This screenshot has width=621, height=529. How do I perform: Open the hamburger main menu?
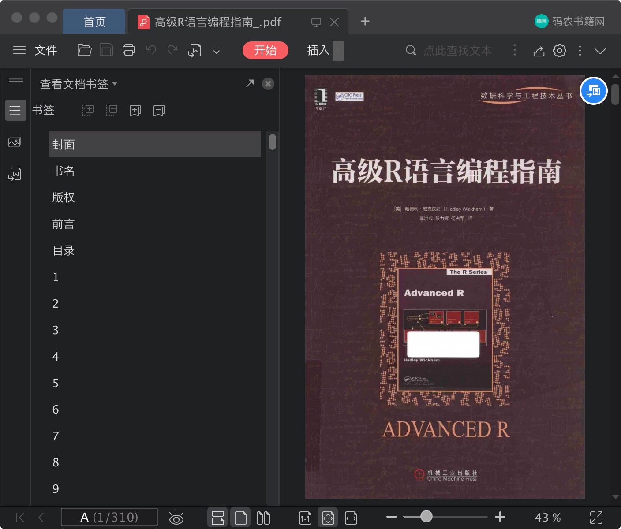pyautogui.click(x=19, y=50)
